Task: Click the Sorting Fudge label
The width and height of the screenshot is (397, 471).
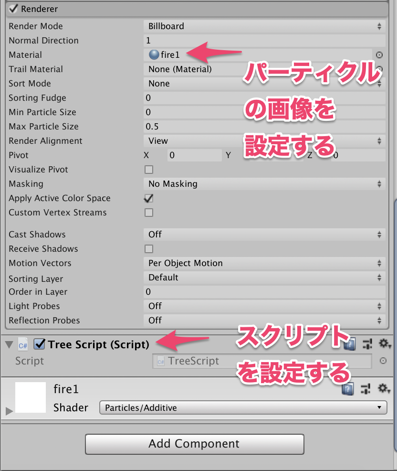Action: (x=38, y=98)
